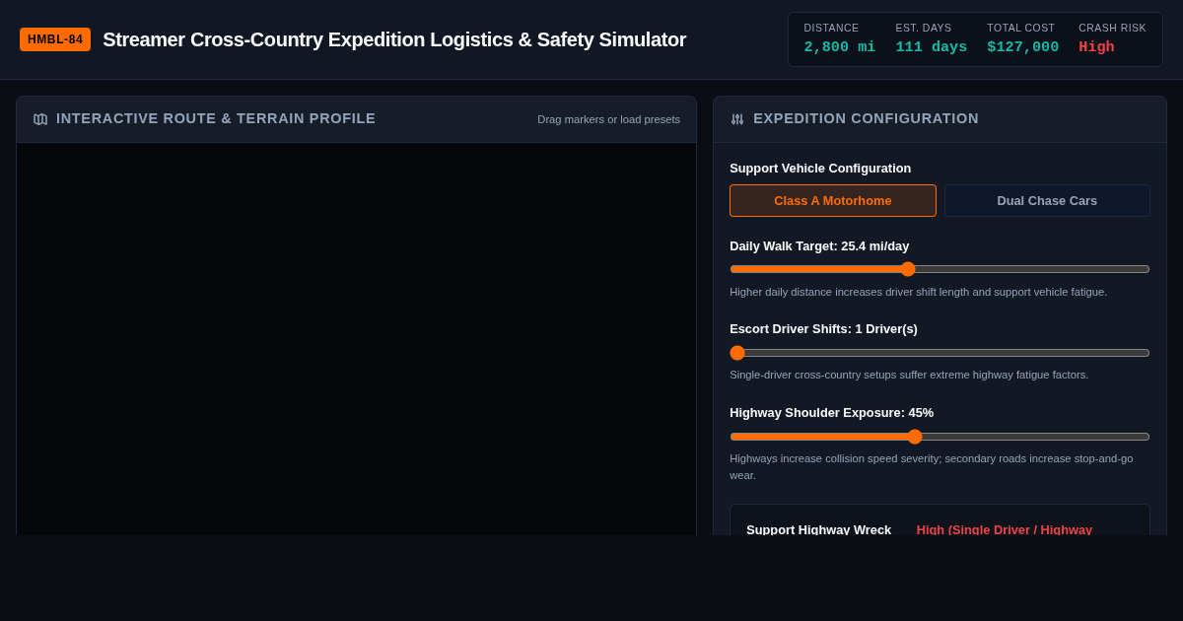Click the Crash Risk High indicator
Screen dimensions: 1183x621
click(1096, 47)
